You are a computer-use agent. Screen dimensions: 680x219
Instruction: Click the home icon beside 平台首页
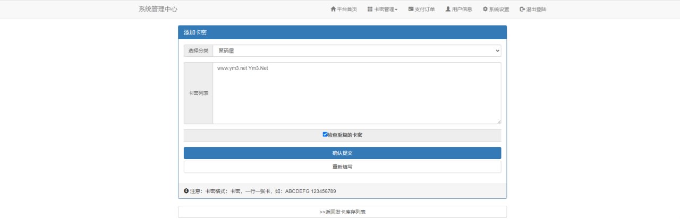333,9
